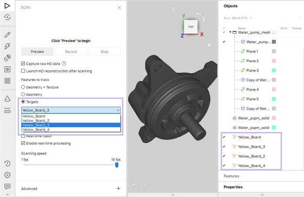Open the checkerboard pattern tool
This screenshot has width=304, height=197.
(7, 81)
